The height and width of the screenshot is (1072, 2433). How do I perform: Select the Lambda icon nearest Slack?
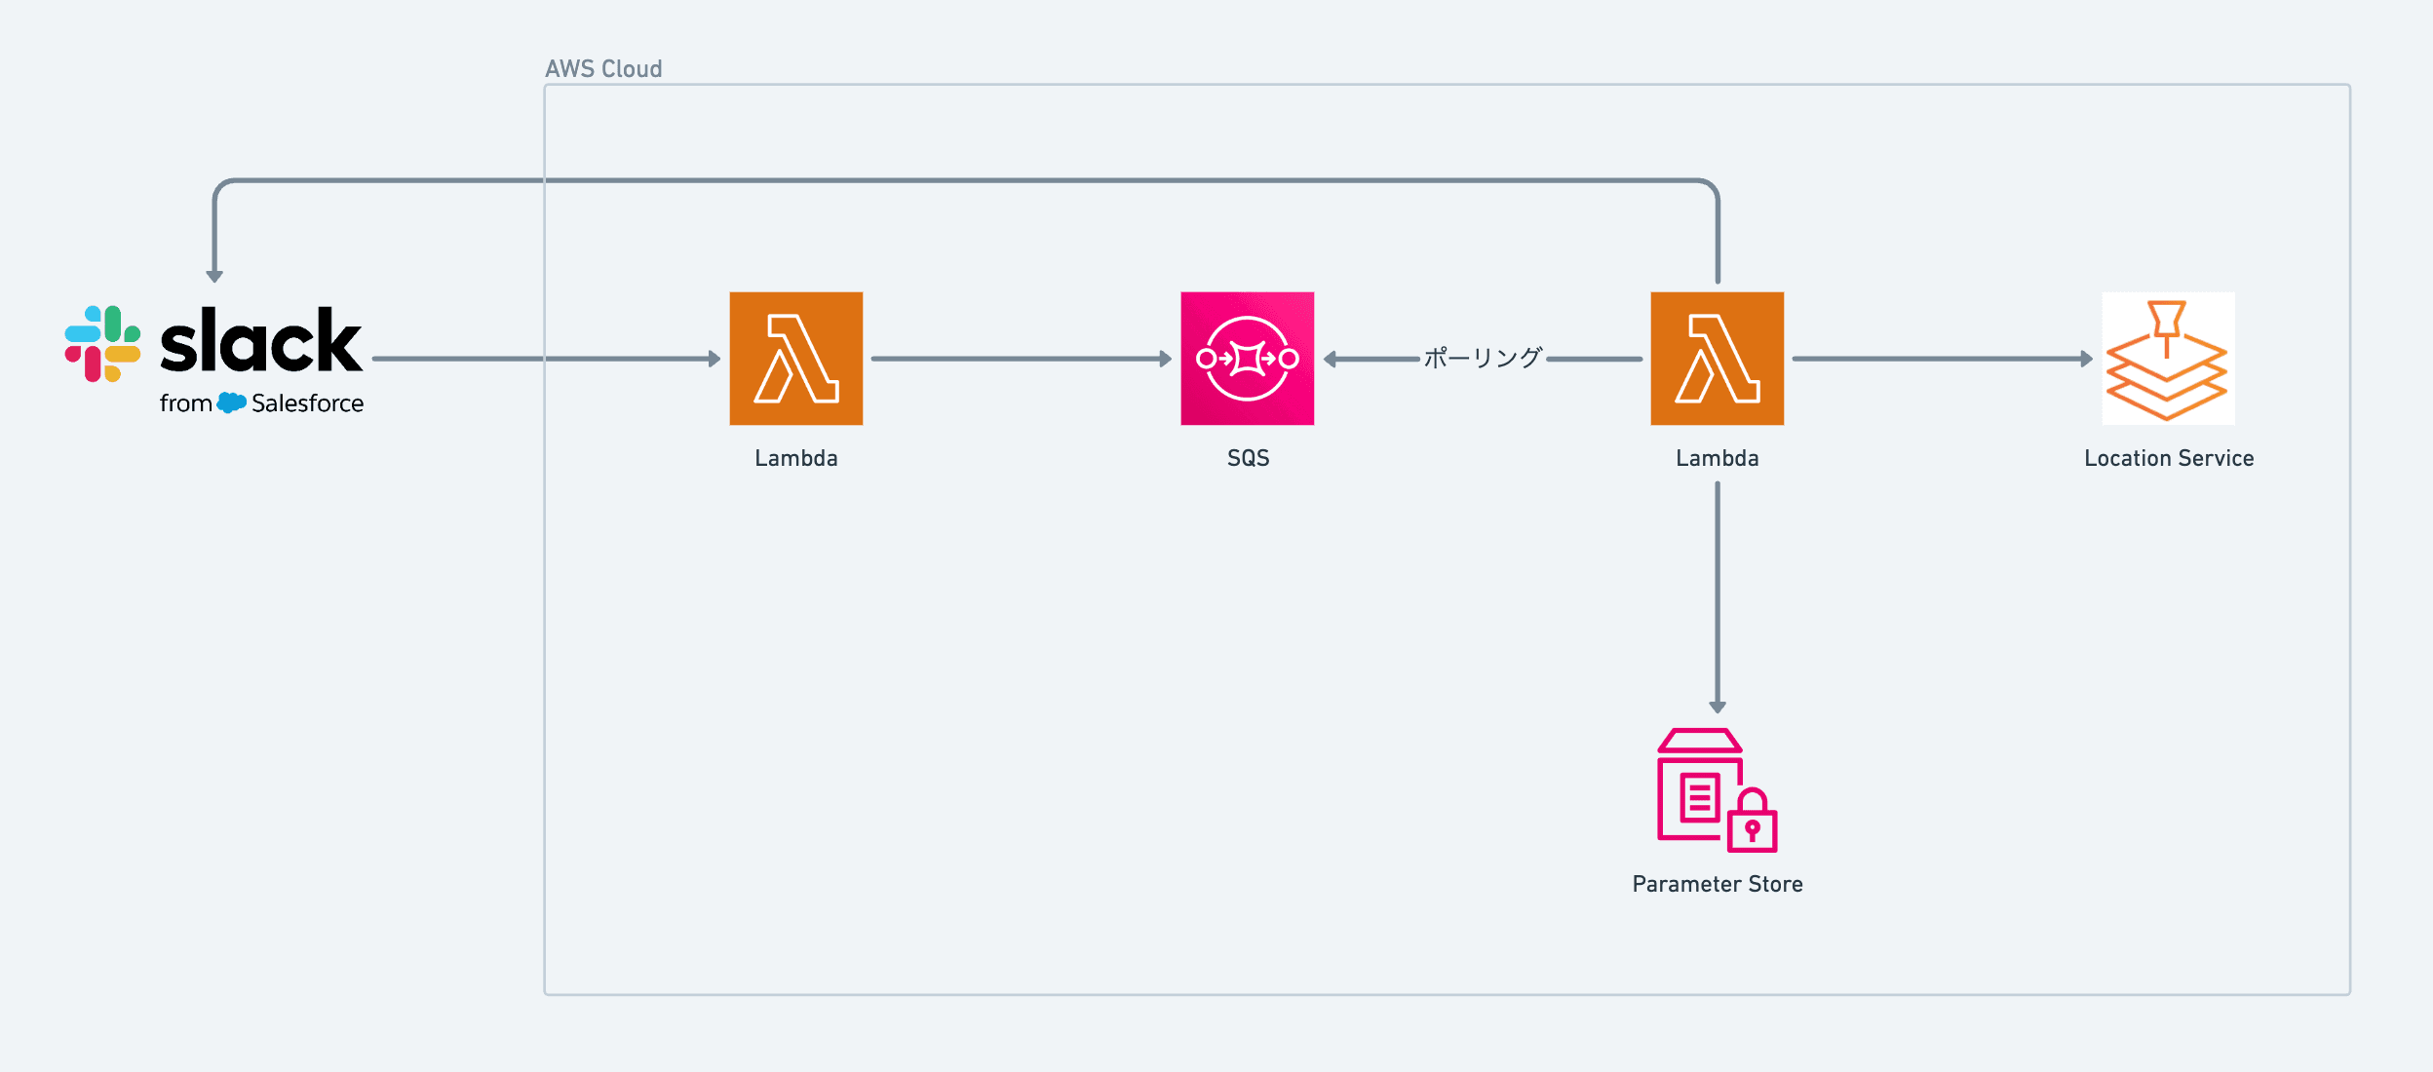(x=796, y=359)
